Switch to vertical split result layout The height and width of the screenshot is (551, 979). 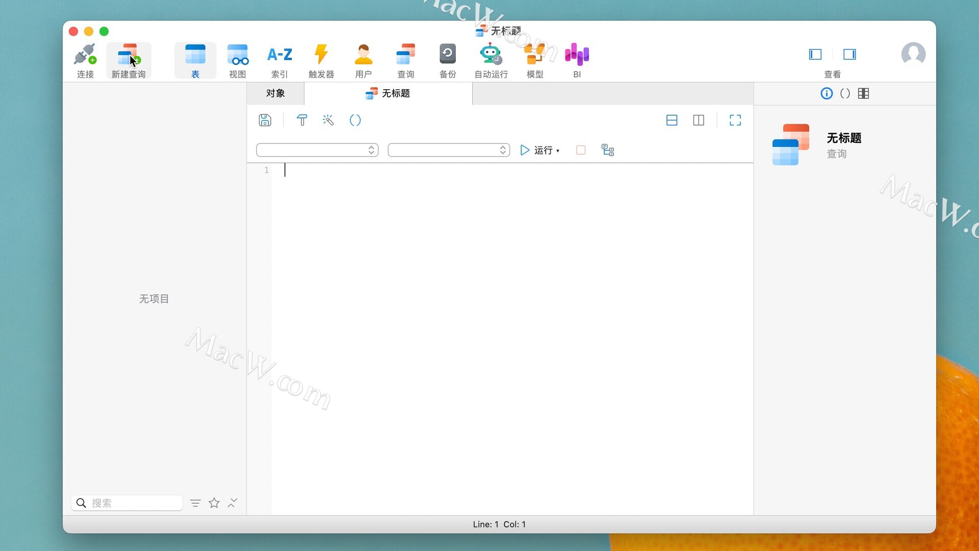coord(699,120)
